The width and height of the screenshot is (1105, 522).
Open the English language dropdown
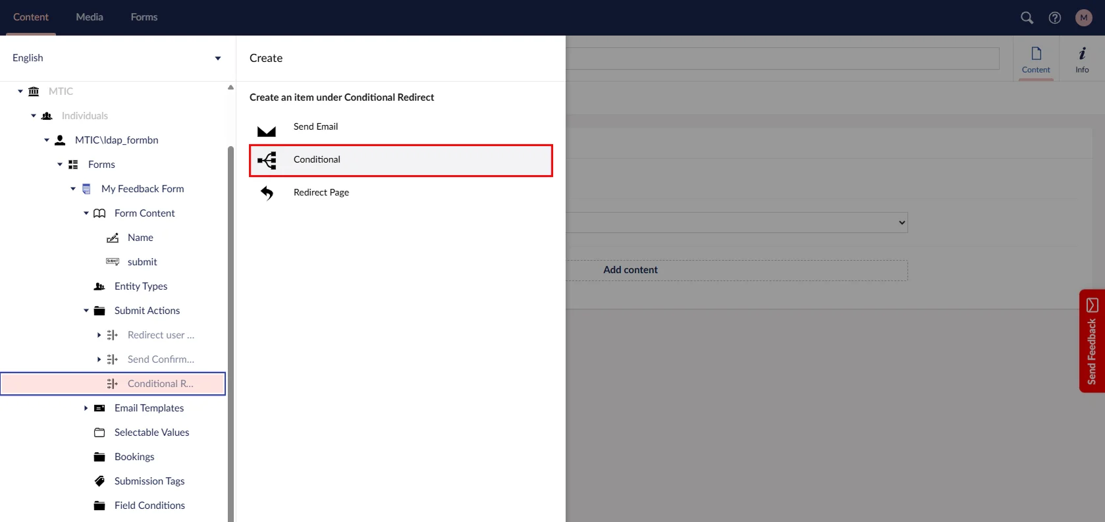(117, 58)
